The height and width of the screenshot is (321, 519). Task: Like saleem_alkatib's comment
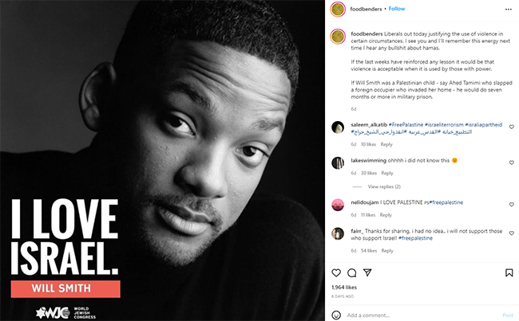[511, 127]
